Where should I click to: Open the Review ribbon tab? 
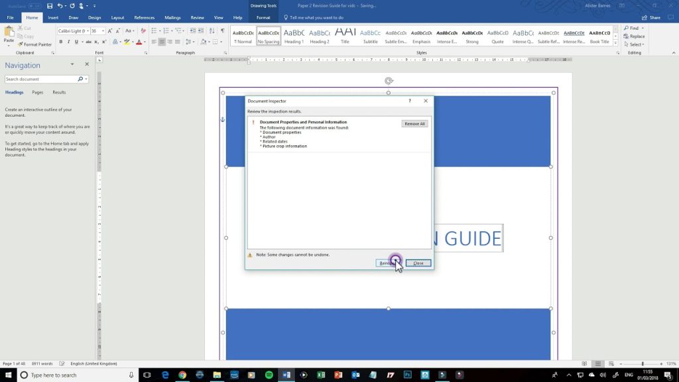pyautogui.click(x=197, y=18)
